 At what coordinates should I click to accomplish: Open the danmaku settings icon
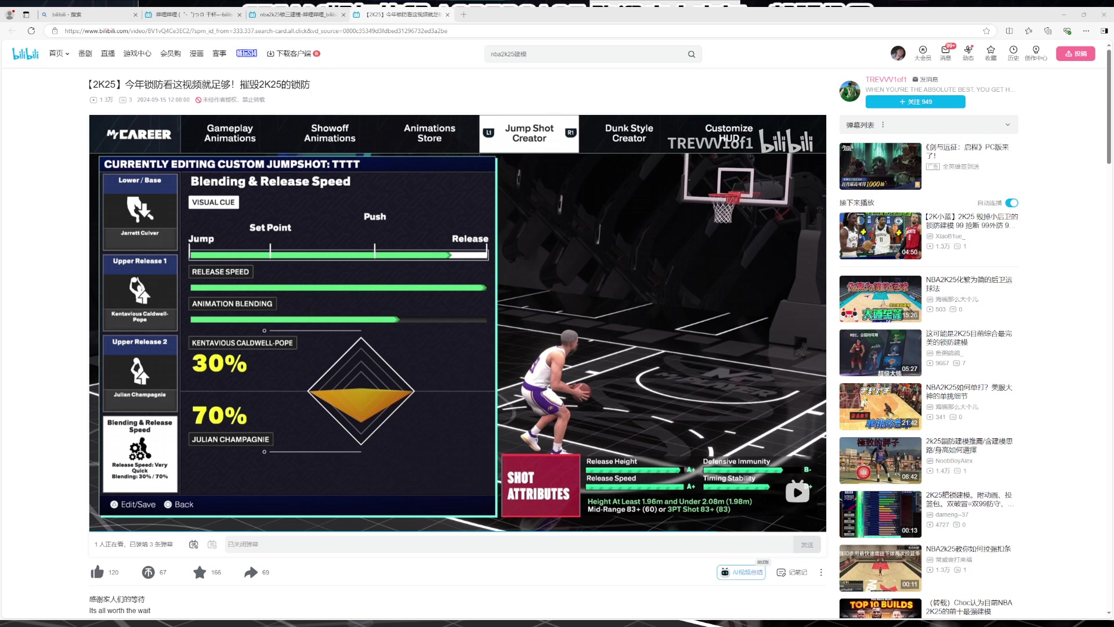(212, 545)
